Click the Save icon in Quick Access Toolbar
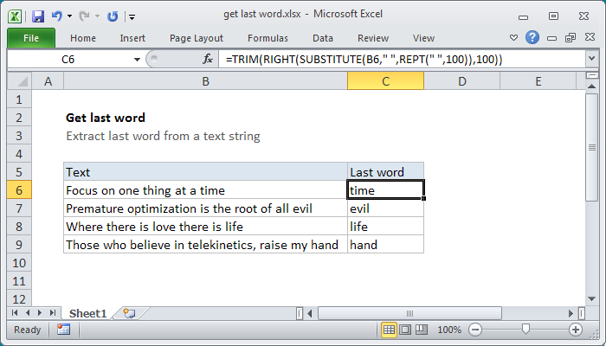 pyautogui.click(x=38, y=16)
